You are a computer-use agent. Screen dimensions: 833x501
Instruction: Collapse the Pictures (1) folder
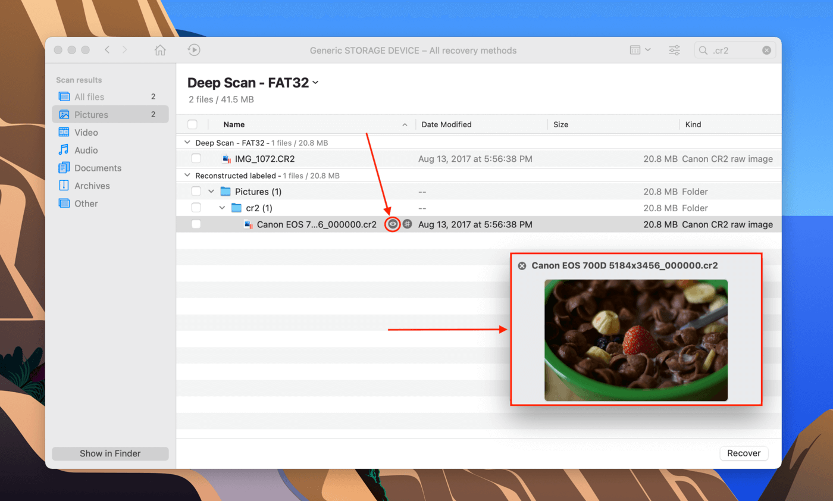click(211, 192)
